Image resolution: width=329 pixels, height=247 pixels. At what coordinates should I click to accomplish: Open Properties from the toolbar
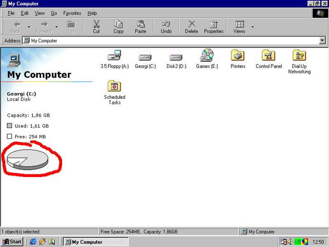(214, 27)
